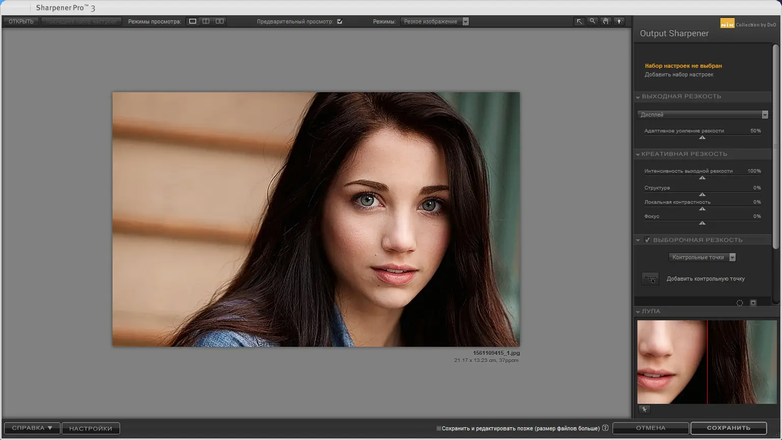Select the arrow pointer tool

579,21
